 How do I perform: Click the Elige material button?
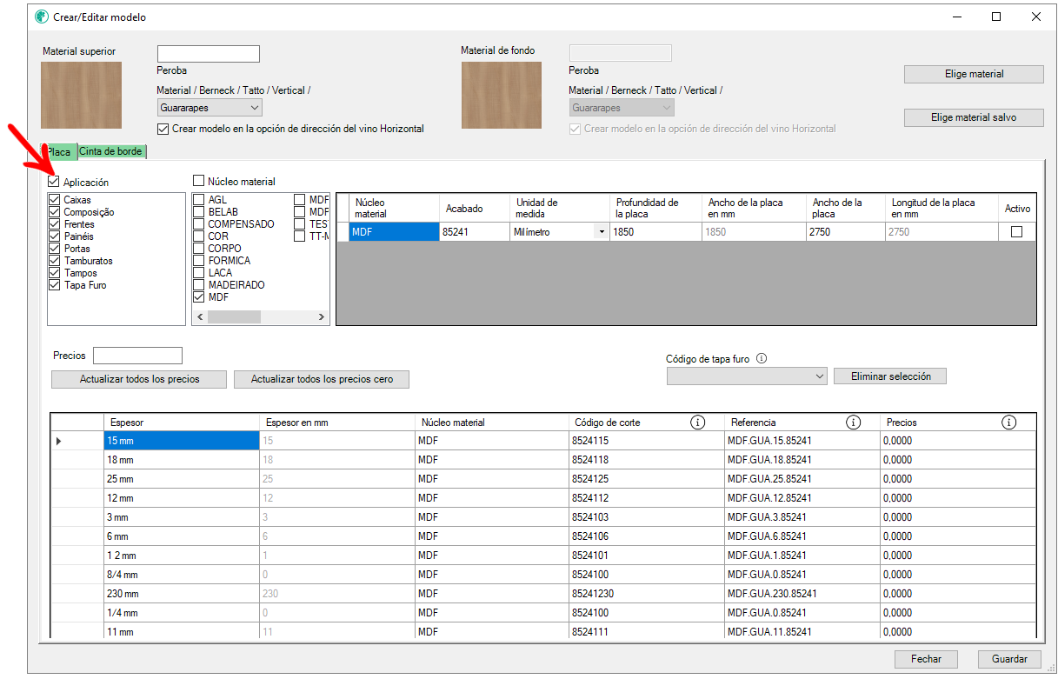[x=974, y=74]
